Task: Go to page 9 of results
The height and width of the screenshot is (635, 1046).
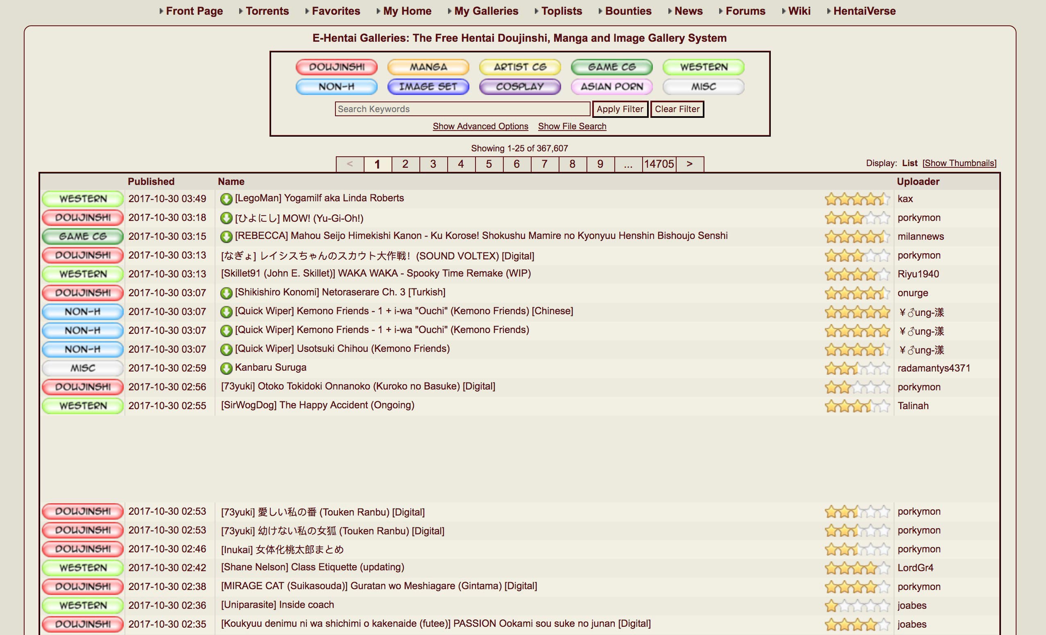Action: [x=600, y=164]
